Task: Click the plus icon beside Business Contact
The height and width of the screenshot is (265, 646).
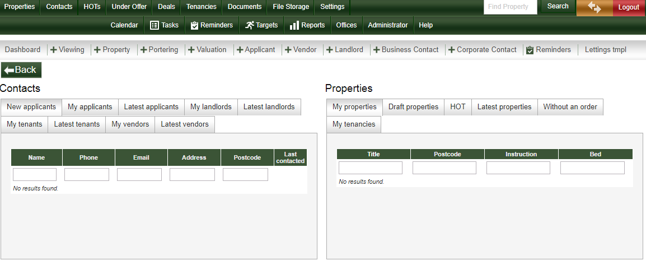Action: [x=377, y=50]
